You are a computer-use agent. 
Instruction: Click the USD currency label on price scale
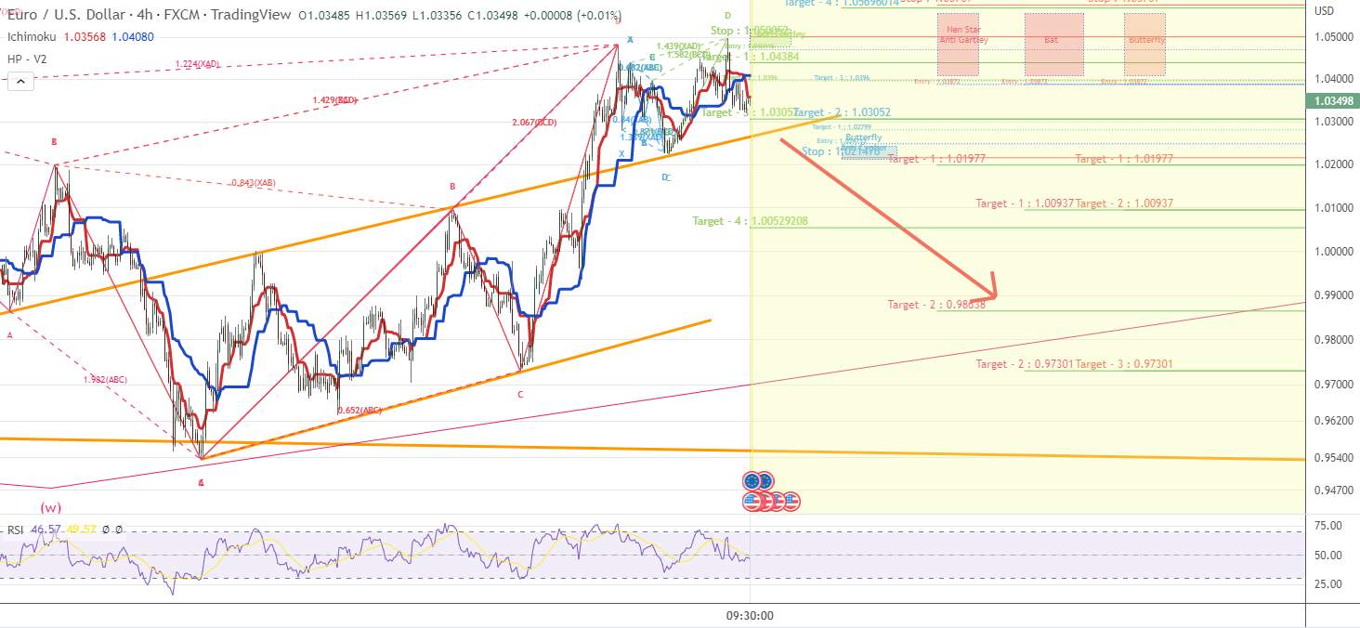point(1325,11)
